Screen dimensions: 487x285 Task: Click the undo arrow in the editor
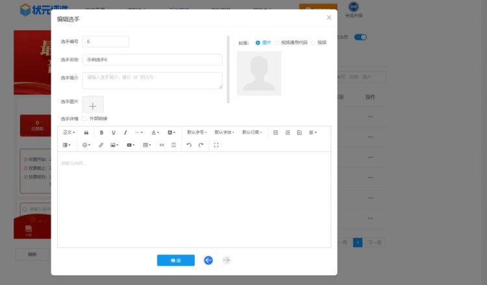(x=189, y=145)
